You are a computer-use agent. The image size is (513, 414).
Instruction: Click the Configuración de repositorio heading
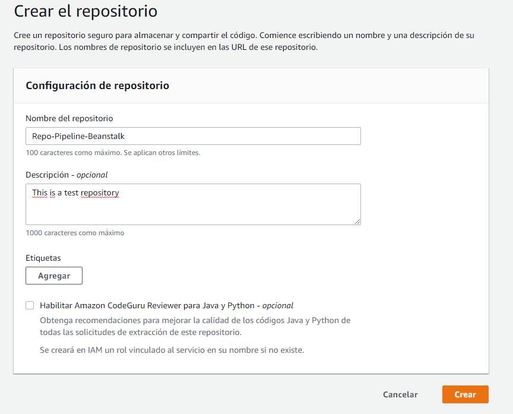[97, 86]
